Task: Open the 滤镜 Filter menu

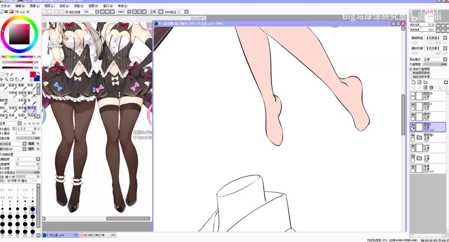Action: click(x=79, y=6)
